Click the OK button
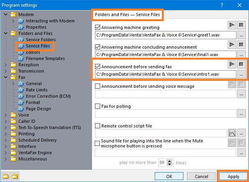Image resolution: width=249 pixels, height=182 pixels. pyautogui.click(x=169, y=177)
